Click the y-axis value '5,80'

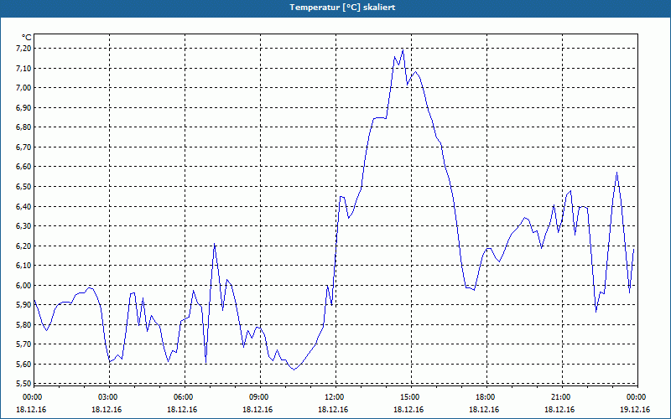(24, 325)
